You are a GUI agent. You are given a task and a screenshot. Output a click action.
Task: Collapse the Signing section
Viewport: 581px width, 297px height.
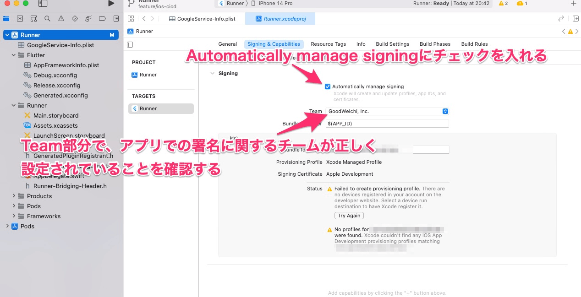(212, 73)
